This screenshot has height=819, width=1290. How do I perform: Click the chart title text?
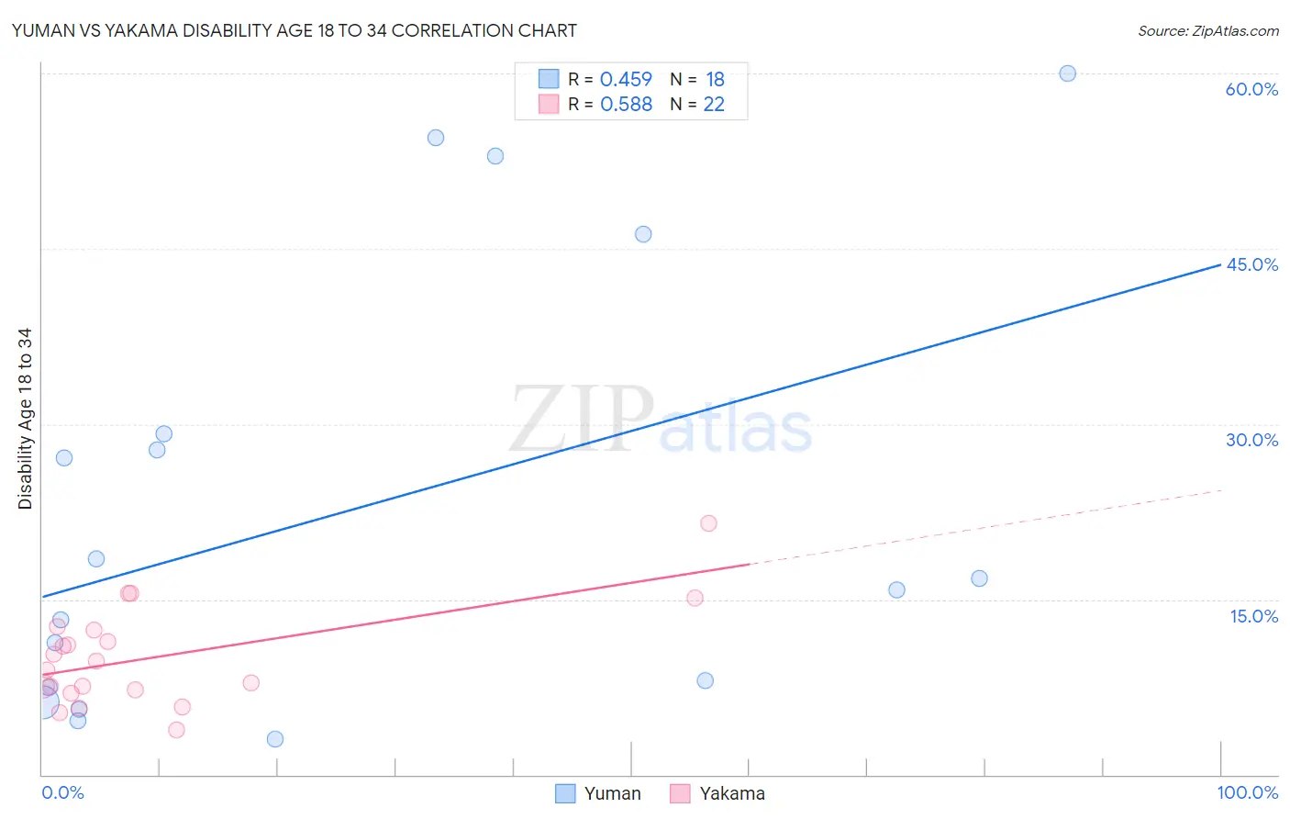click(x=295, y=30)
